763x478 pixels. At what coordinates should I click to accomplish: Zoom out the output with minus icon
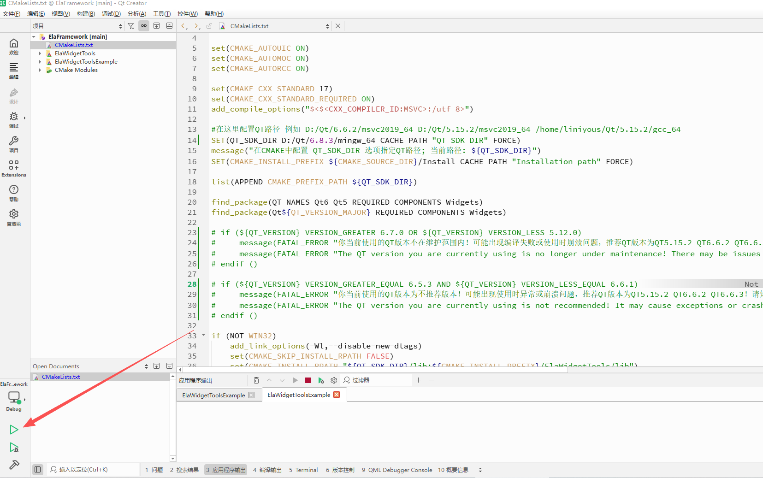point(431,380)
